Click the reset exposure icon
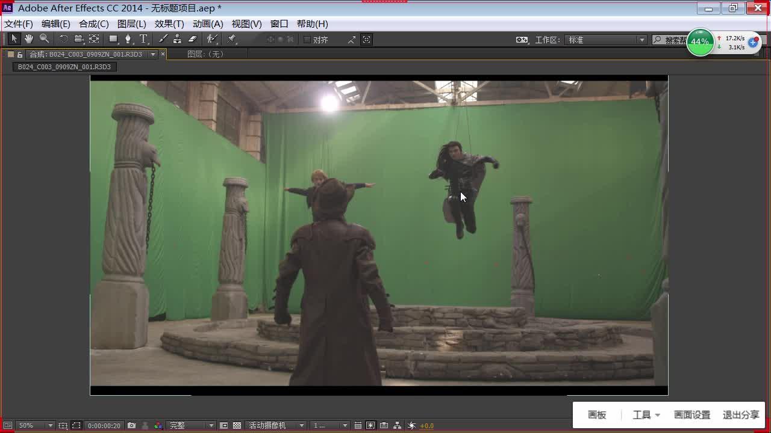 click(412, 426)
